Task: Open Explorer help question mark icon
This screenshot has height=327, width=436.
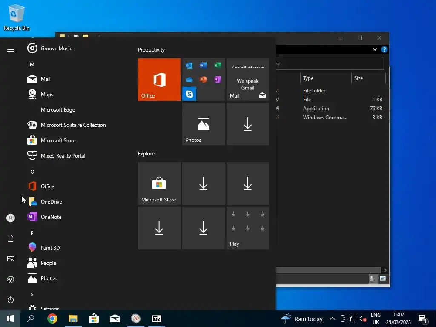Action: 384,49
